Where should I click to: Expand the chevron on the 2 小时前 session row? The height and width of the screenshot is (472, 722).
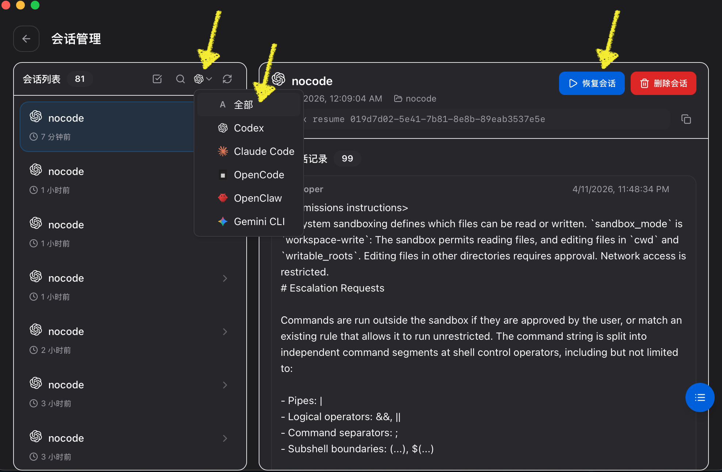[x=225, y=332]
